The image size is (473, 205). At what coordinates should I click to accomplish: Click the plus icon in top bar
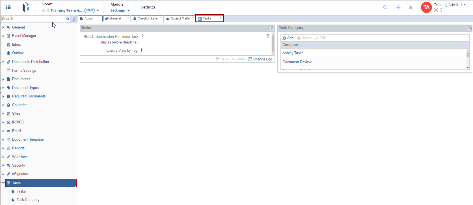[398, 7]
